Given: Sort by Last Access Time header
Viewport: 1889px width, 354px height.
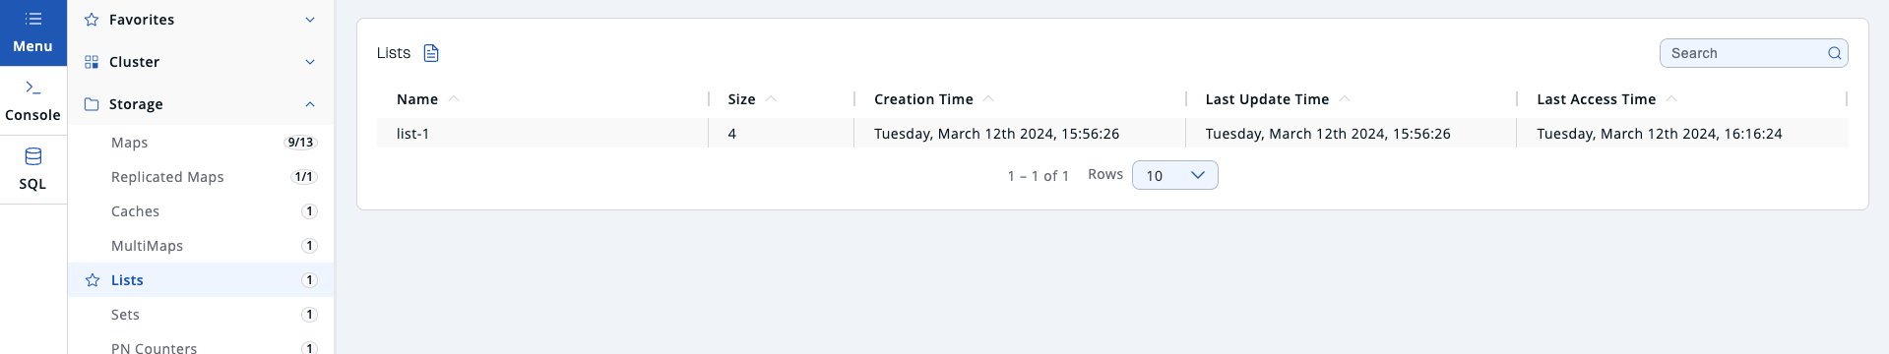Looking at the screenshot, I should click(1596, 99).
